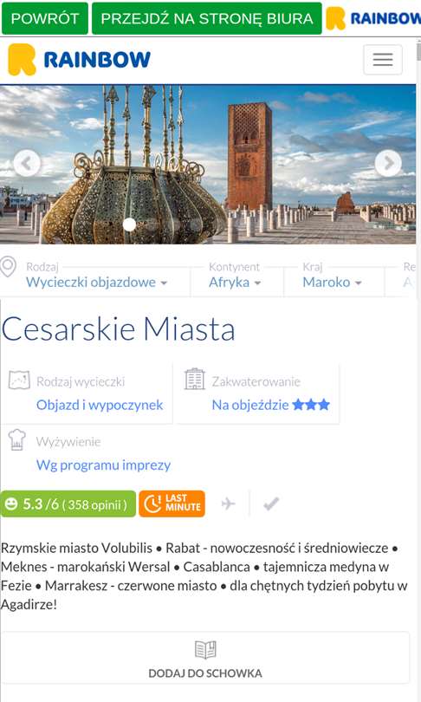Tap the location pin icon
Viewport: 421px width, 702px height.
point(8,267)
